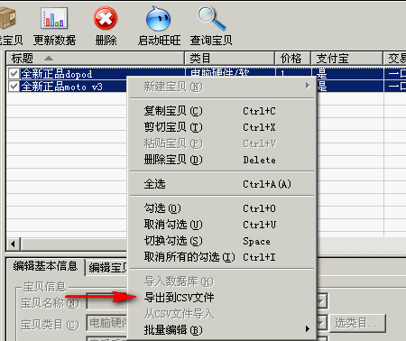Viewport: 406px width, 341px height.
Task: Sort by the 支付宝 column header
Action: click(347, 59)
